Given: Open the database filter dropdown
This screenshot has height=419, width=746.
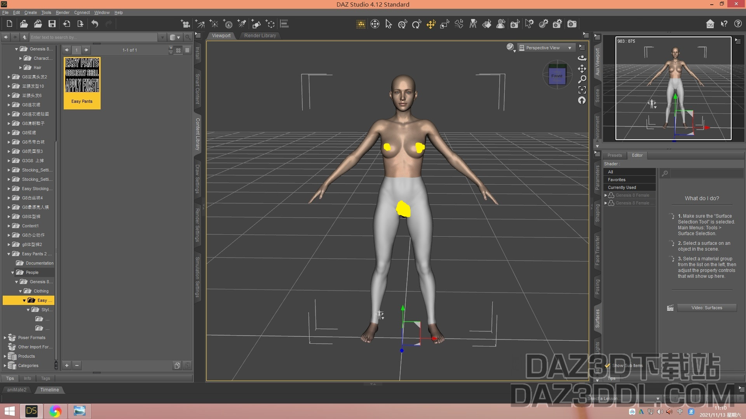Looking at the screenshot, I should click(175, 37).
